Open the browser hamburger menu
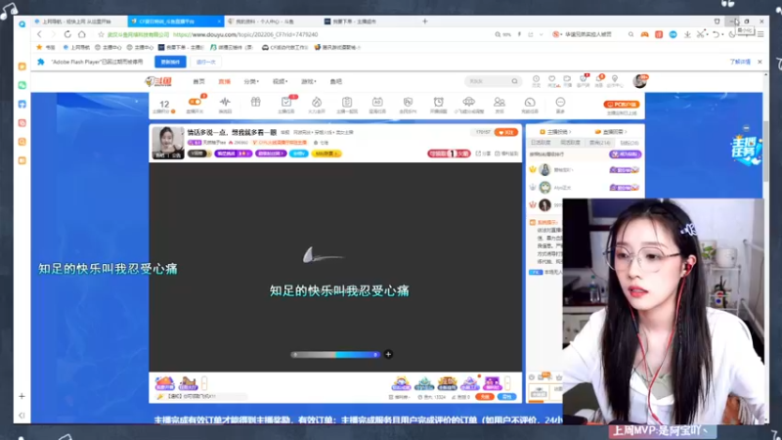The height and width of the screenshot is (440, 782). [x=760, y=34]
